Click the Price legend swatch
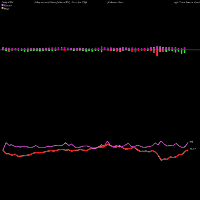Image resolution: width=200 pixels, height=200 pixels. coord(2,8)
